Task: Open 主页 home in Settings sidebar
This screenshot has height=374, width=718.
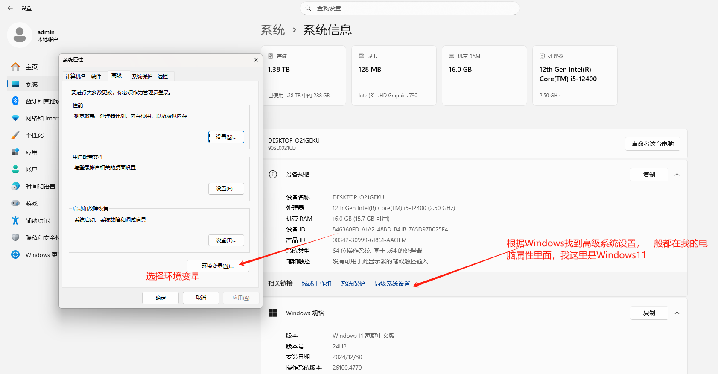Action: coord(32,67)
